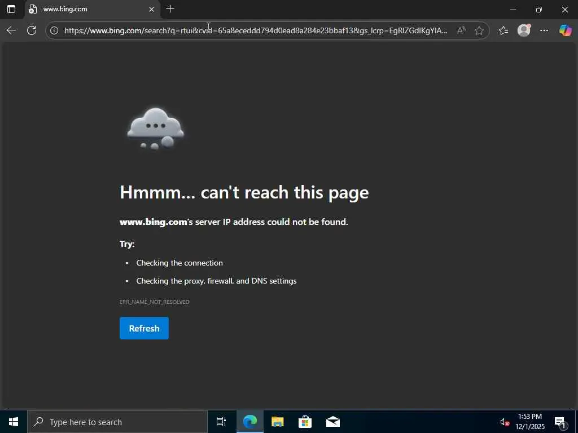Screen dimensions: 578x433
Task: Click the "Hmmm... can't reach this page" heading
Action: tap(244, 192)
